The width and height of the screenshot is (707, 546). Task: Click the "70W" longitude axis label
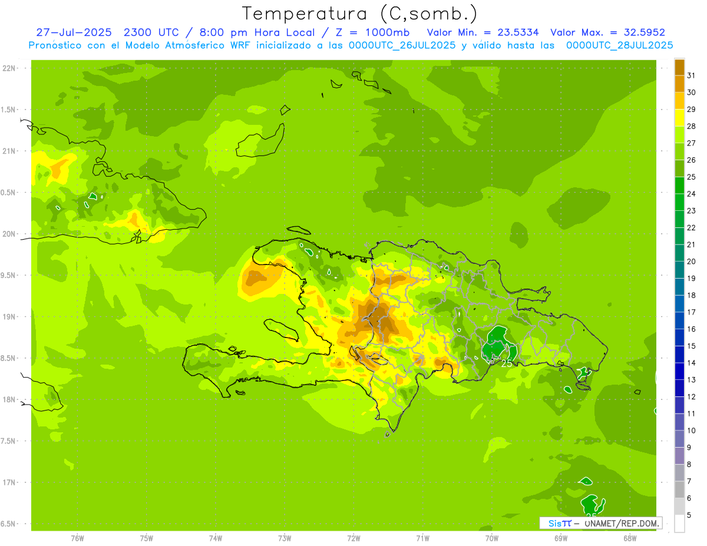[492, 538]
